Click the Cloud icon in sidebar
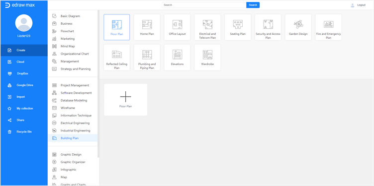The image size is (374, 186). point(9,62)
